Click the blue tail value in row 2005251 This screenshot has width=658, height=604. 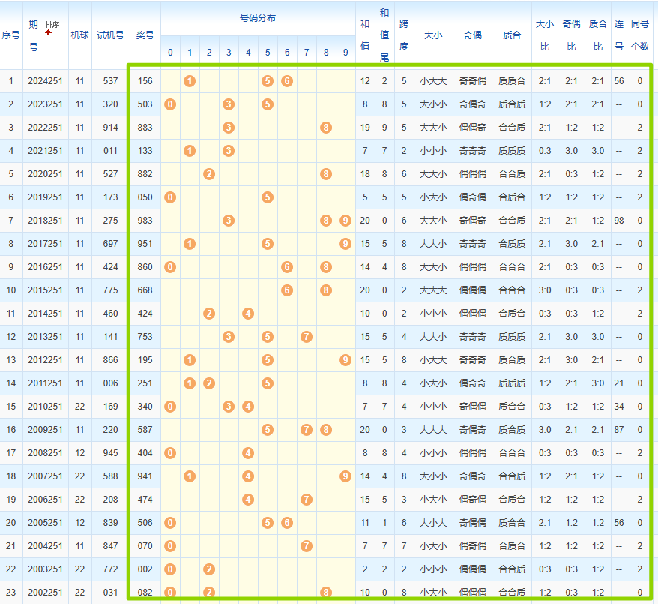coord(384,523)
